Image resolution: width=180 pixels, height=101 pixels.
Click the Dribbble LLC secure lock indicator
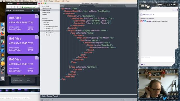click(28, 7)
